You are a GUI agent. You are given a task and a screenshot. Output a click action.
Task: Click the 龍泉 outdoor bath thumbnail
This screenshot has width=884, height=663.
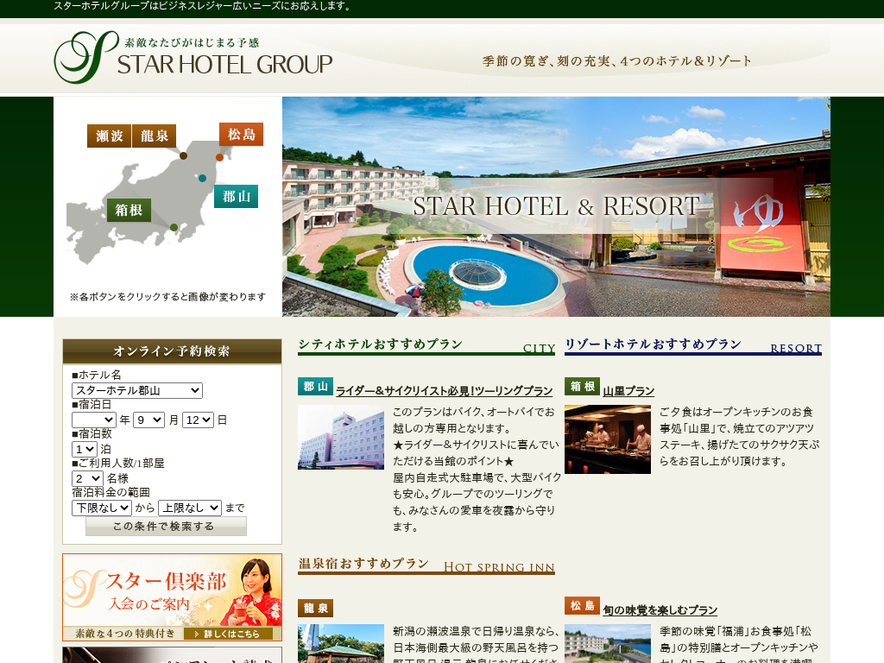point(340,643)
